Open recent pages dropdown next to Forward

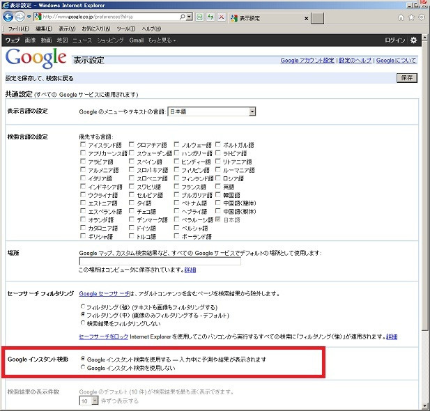pos(29,17)
